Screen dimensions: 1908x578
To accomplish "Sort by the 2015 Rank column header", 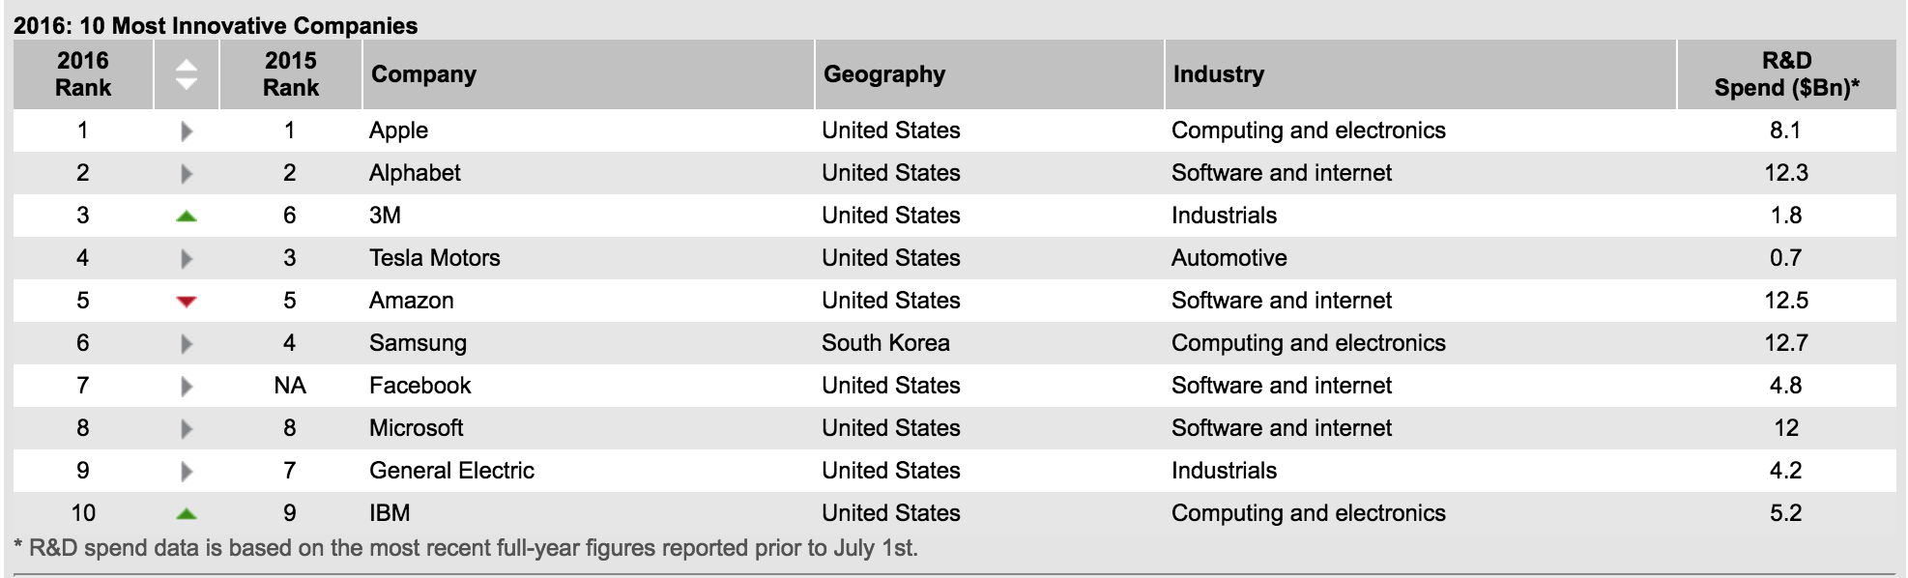I will [290, 74].
